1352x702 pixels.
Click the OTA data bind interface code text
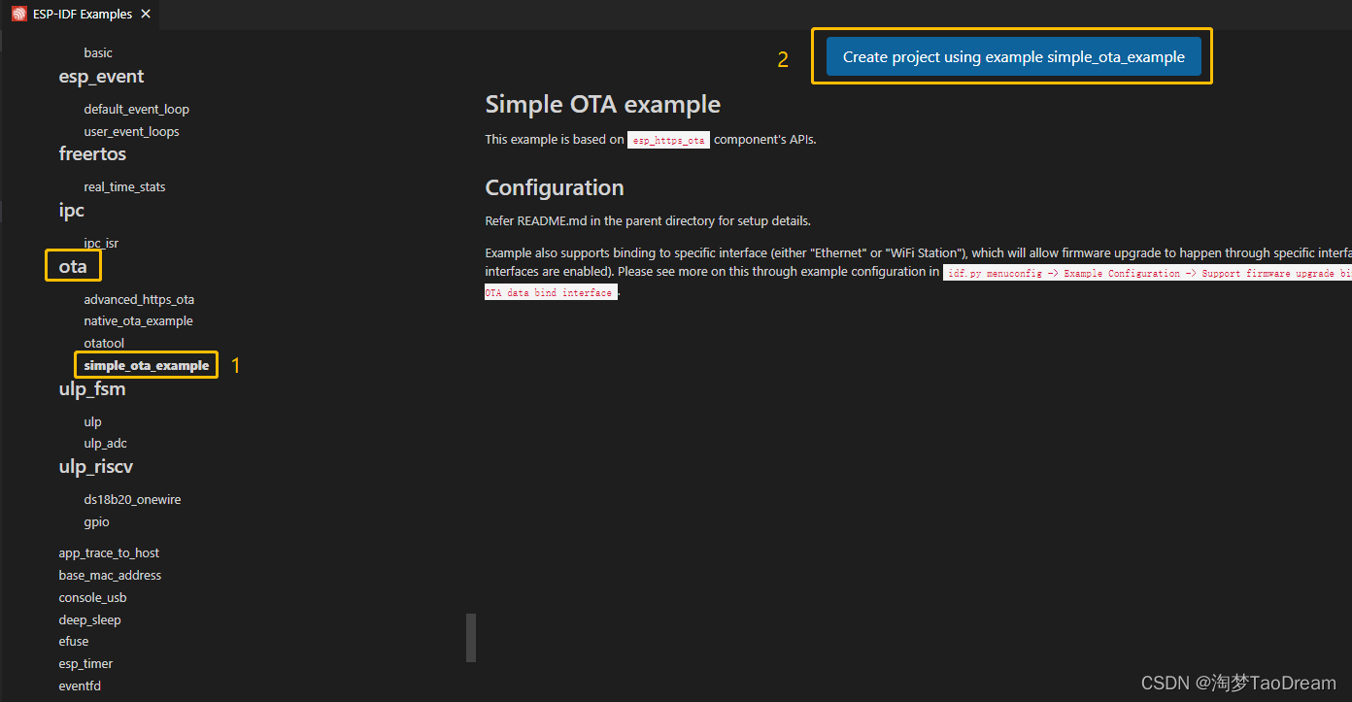pyautogui.click(x=551, y=292)
